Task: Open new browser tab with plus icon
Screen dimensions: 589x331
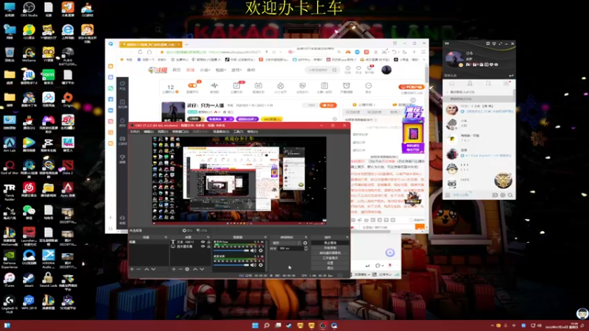Action: point(187,44)
